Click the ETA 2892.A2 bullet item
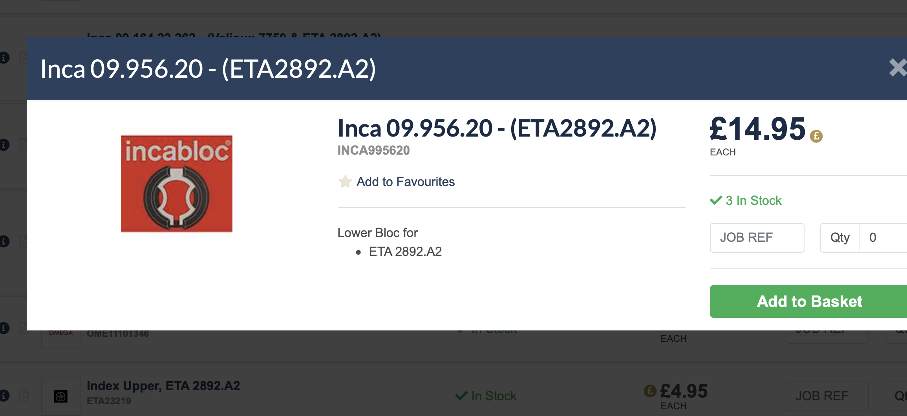Image resolution: width=907 pixels, height=416 pixels. pos(405,252)
